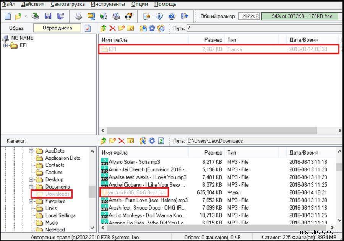Click the Help question mark icon
344x241 pixels.
[x=172, y=16]
